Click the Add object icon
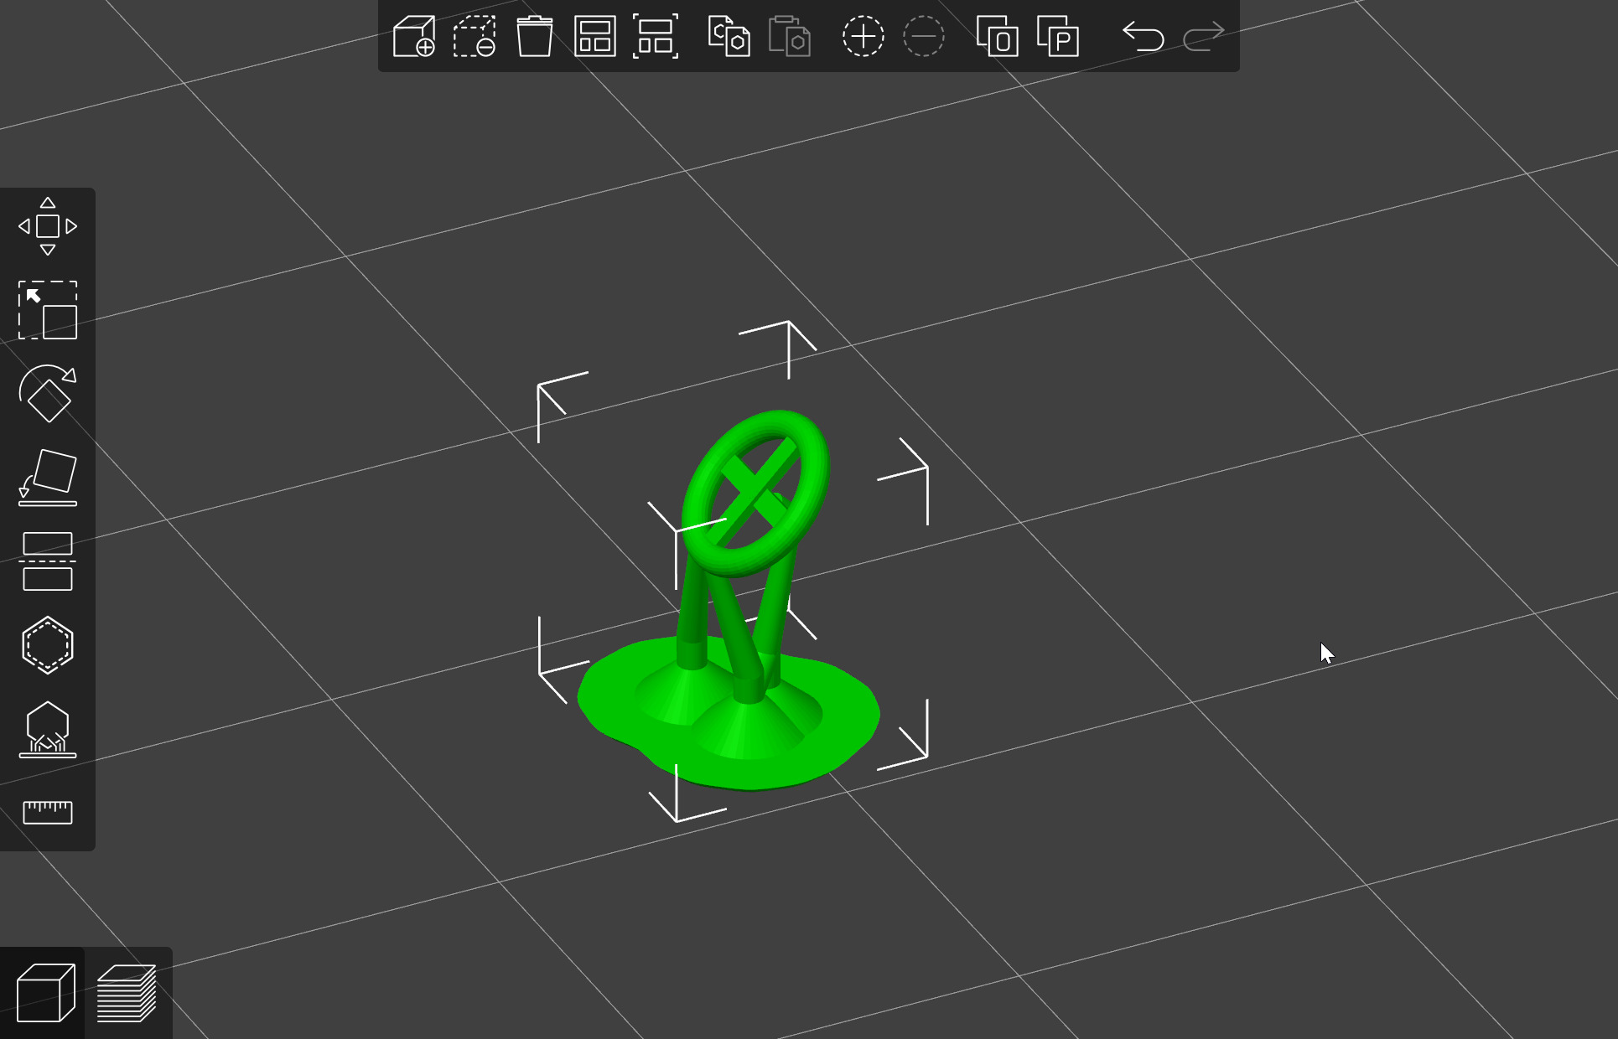This screenshot has width=1618, height=1039. coord(414,36)
